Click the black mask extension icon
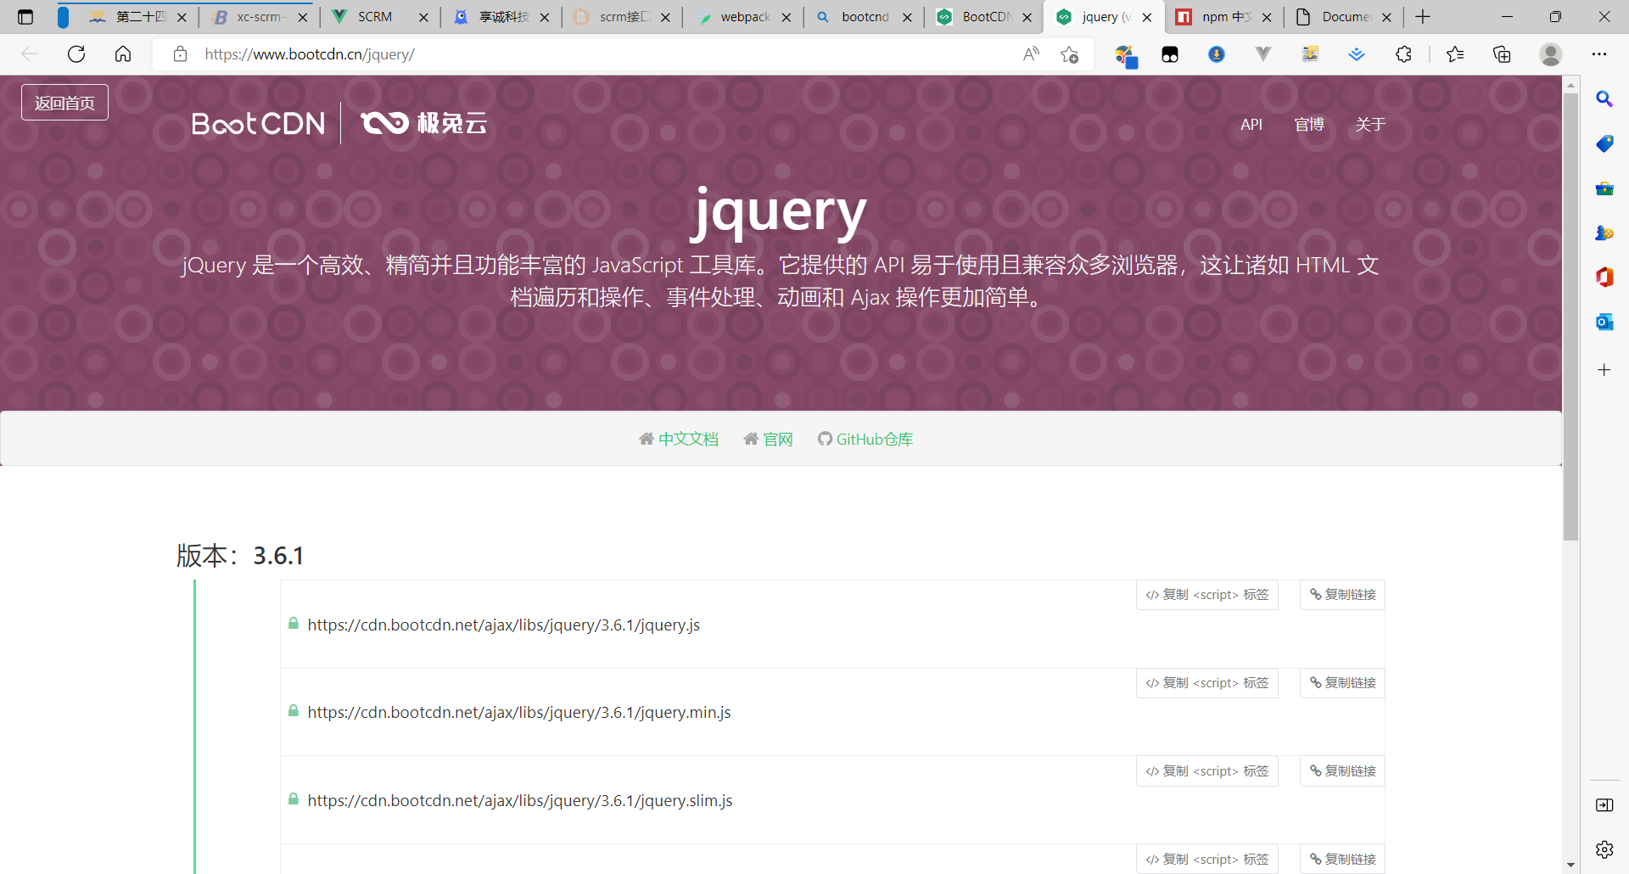 point(1170,54)
